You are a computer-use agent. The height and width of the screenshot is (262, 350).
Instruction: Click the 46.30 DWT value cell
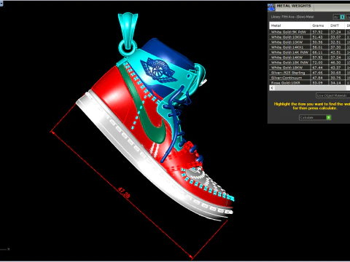336,63
